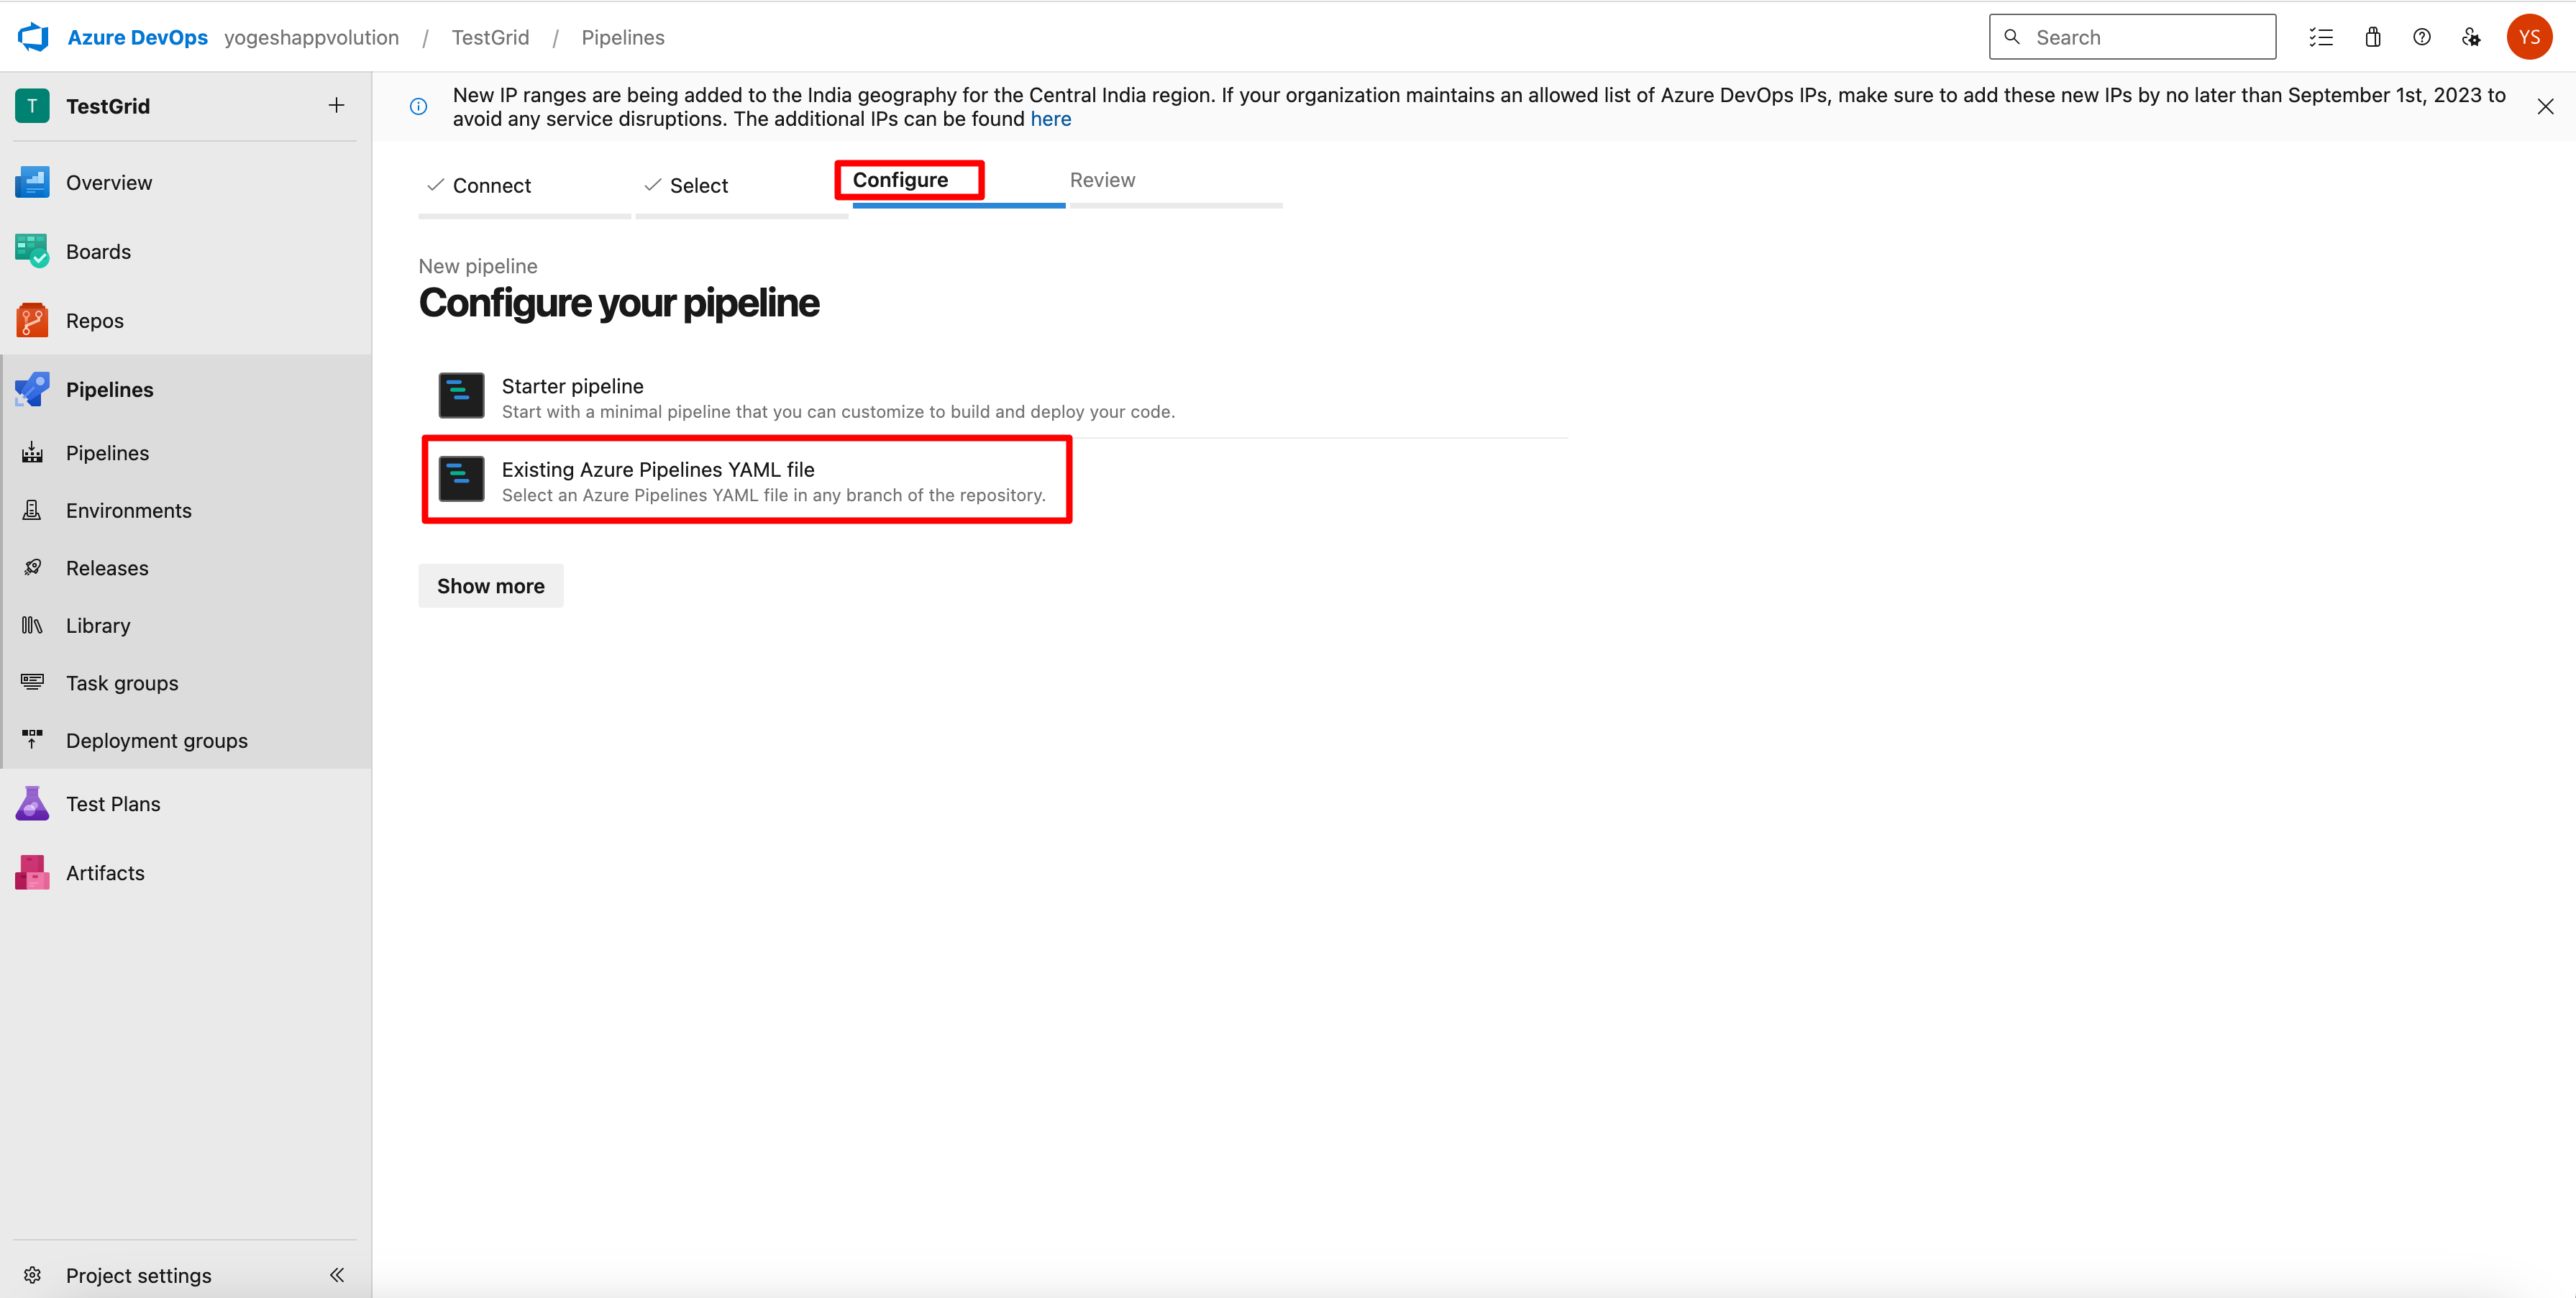
Task: Open the Pipelines breadcrumb link
Action: (x=622, y=37)
